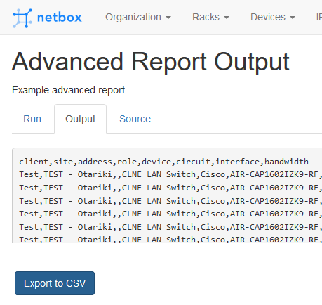Click the caret arrow beside Devices
The height and width of the screenshot is (305, 322).
pos(293,18)
